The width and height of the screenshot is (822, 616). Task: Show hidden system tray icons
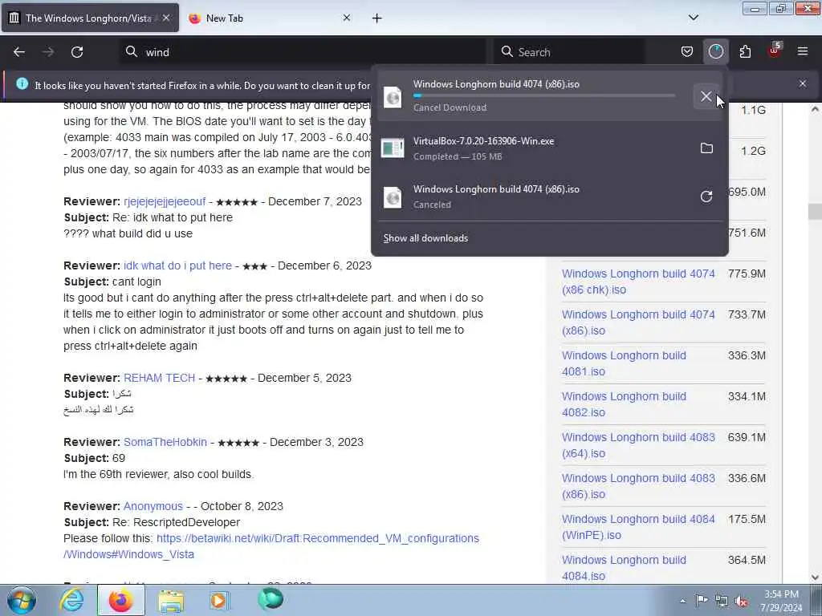pyautogui.click(x=682, y=601)
